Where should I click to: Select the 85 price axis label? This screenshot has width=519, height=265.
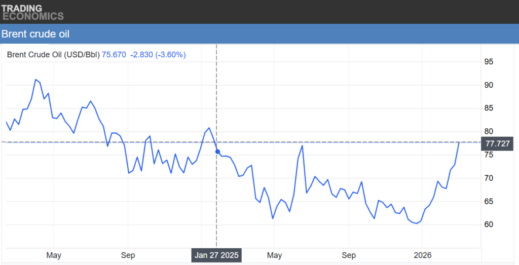[x=489, y=108]
